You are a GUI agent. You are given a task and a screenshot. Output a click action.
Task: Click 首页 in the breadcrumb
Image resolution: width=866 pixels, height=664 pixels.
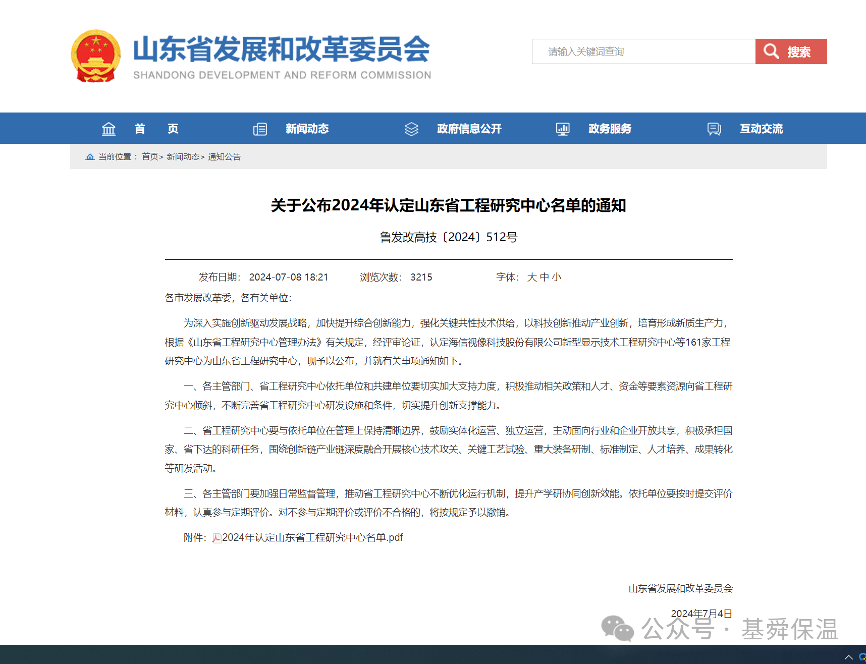pyautogui.click(x=150, y=157)
